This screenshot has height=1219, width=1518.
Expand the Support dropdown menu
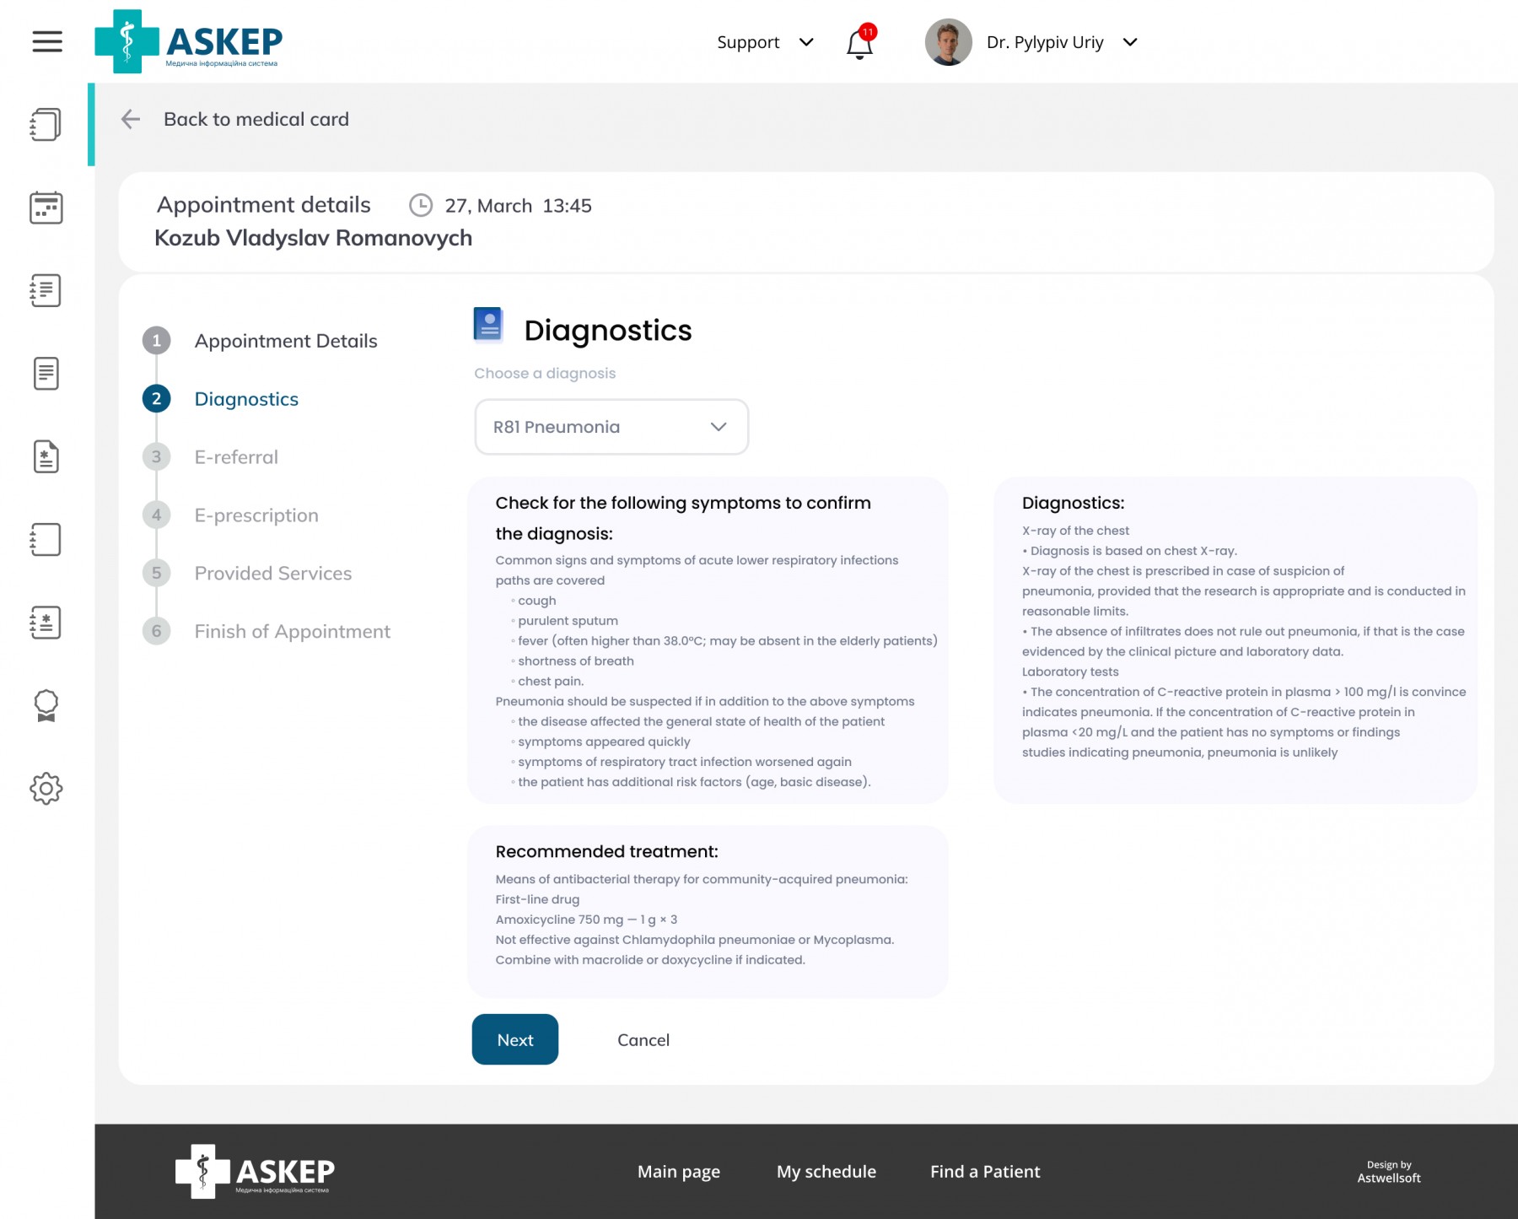point(764,41)
